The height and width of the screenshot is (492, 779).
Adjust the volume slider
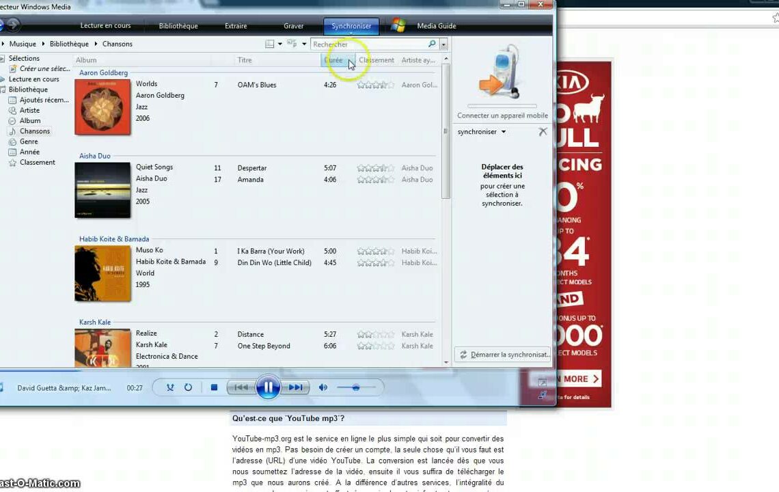(x=355, y=387)
